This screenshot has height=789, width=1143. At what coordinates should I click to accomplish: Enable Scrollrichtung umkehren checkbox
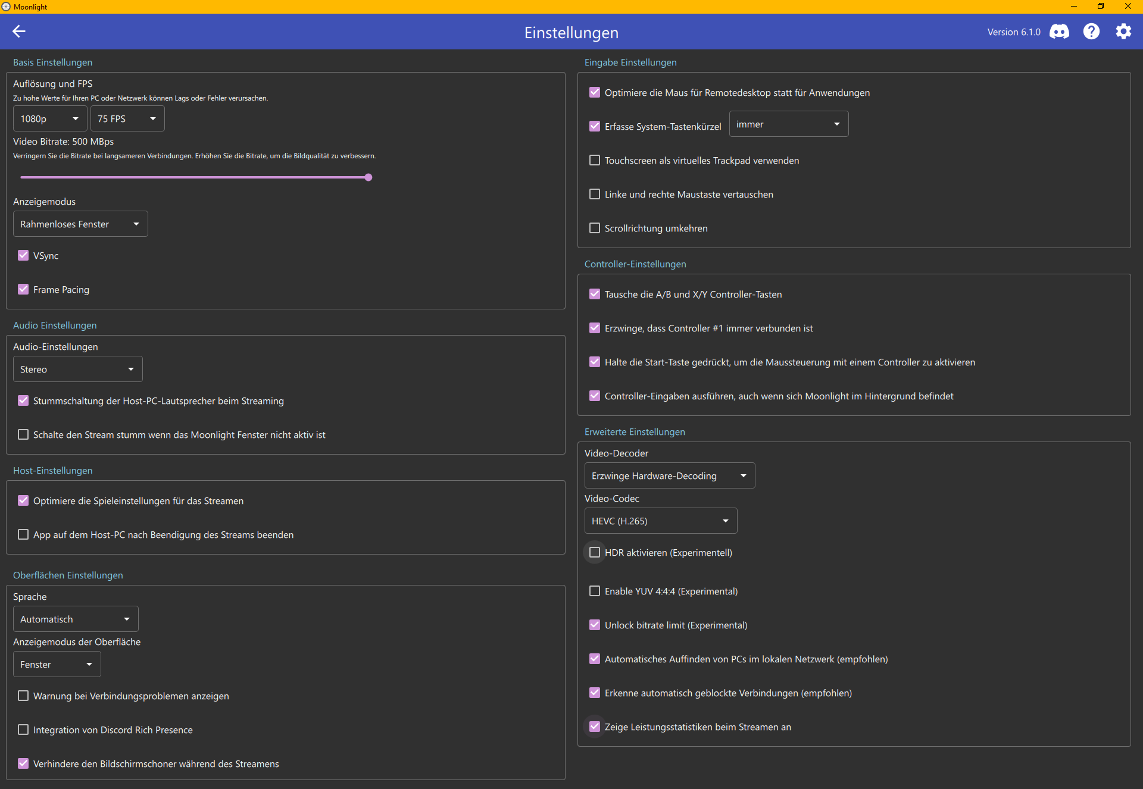(594, 228)
